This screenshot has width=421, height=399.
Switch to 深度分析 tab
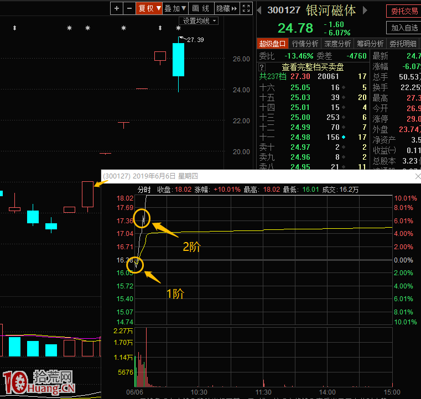[x=337, y=44]
